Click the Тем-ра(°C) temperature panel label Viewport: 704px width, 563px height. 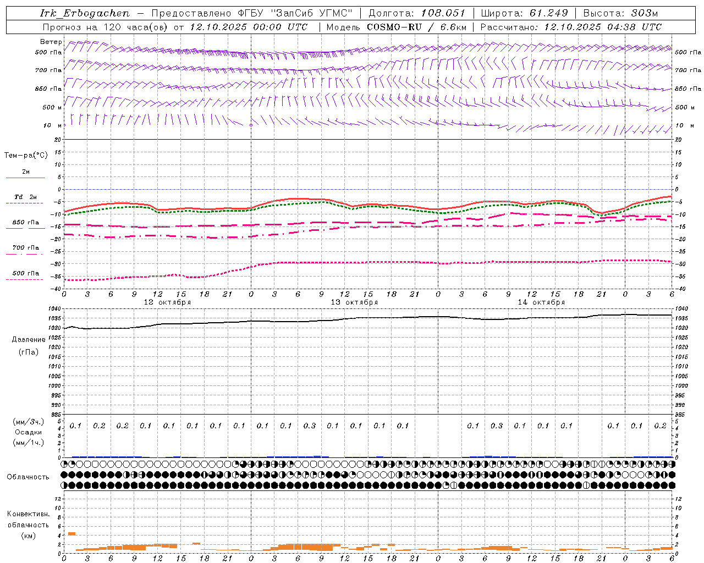click(26, 156)
